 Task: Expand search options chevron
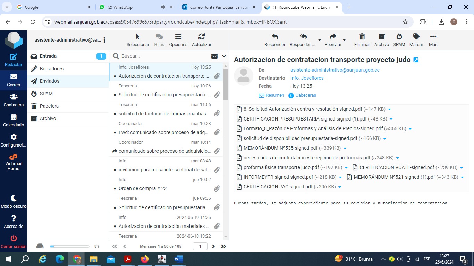pos(224,56)
